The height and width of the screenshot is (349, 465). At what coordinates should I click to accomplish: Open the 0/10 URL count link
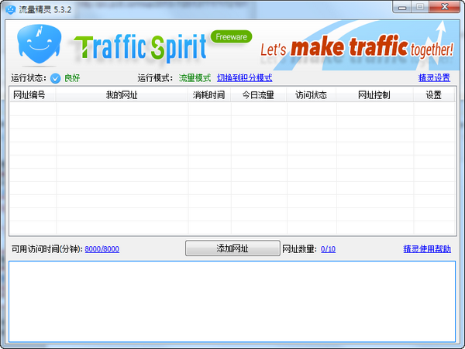click(x=328, y=249)
